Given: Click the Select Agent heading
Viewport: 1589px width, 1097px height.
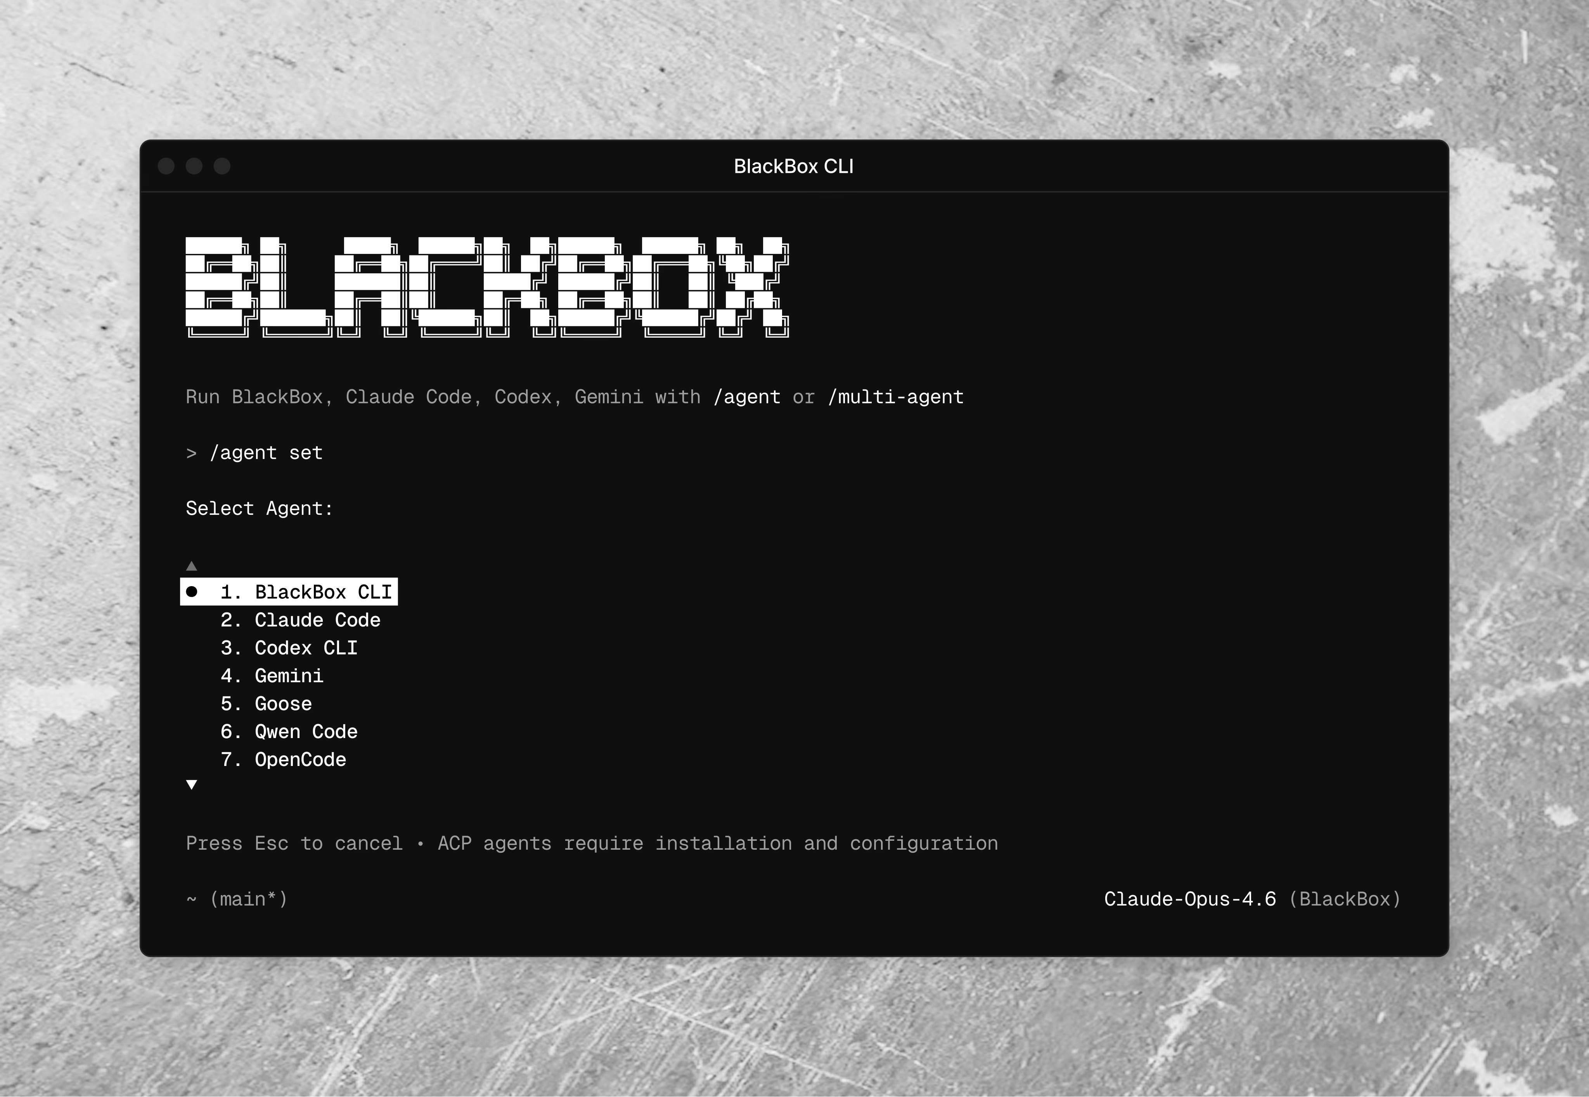Looking at the screenshot, I should click(259, 508).
